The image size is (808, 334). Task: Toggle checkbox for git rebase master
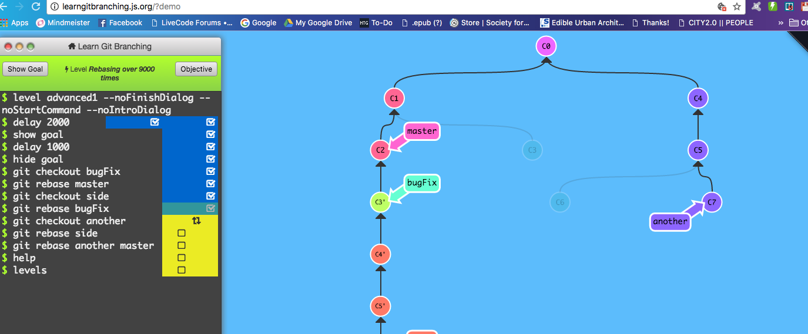tap(211, 184)
